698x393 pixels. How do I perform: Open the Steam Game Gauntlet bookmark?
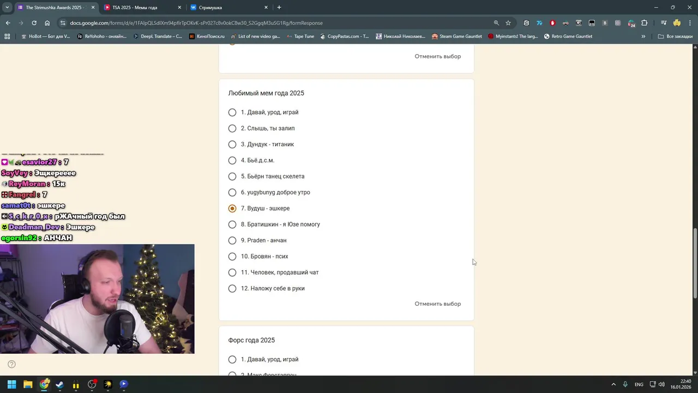(456, 37)
